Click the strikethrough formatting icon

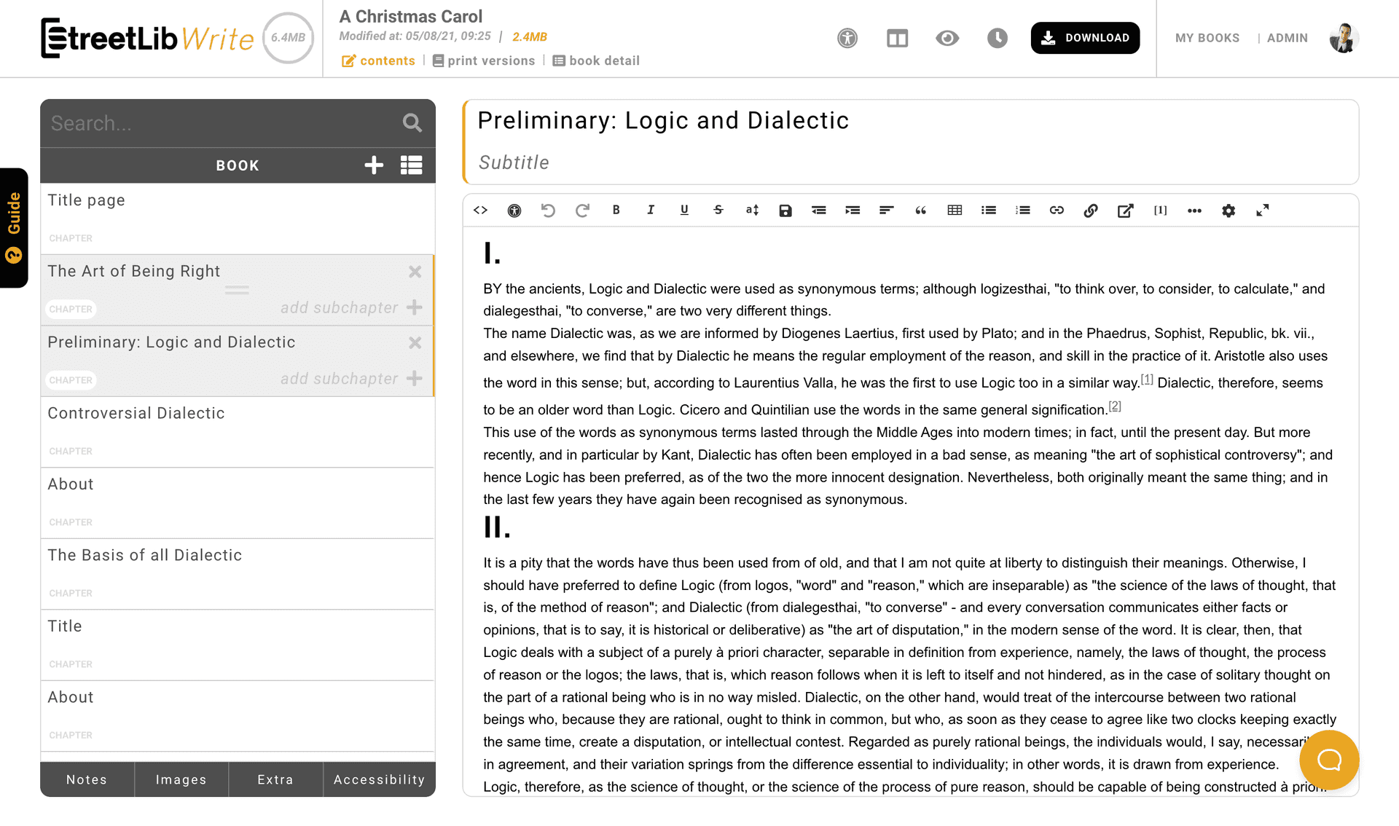pyautogui.click(x=718, y=210)
